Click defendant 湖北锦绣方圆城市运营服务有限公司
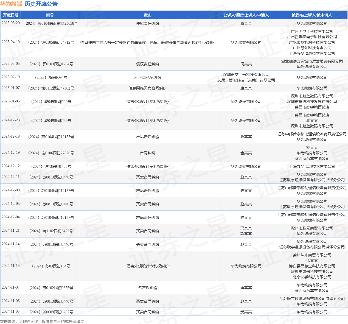 (x=312, y=61)
